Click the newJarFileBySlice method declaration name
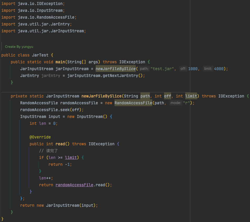The width and height of the screenshot is (250, 222). tap(101, 96)
